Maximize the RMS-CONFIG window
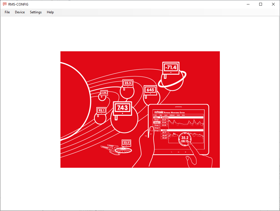This screenshot has width=280, height=211. 261,4
